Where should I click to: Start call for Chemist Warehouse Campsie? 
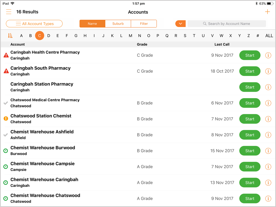[250, 167]
